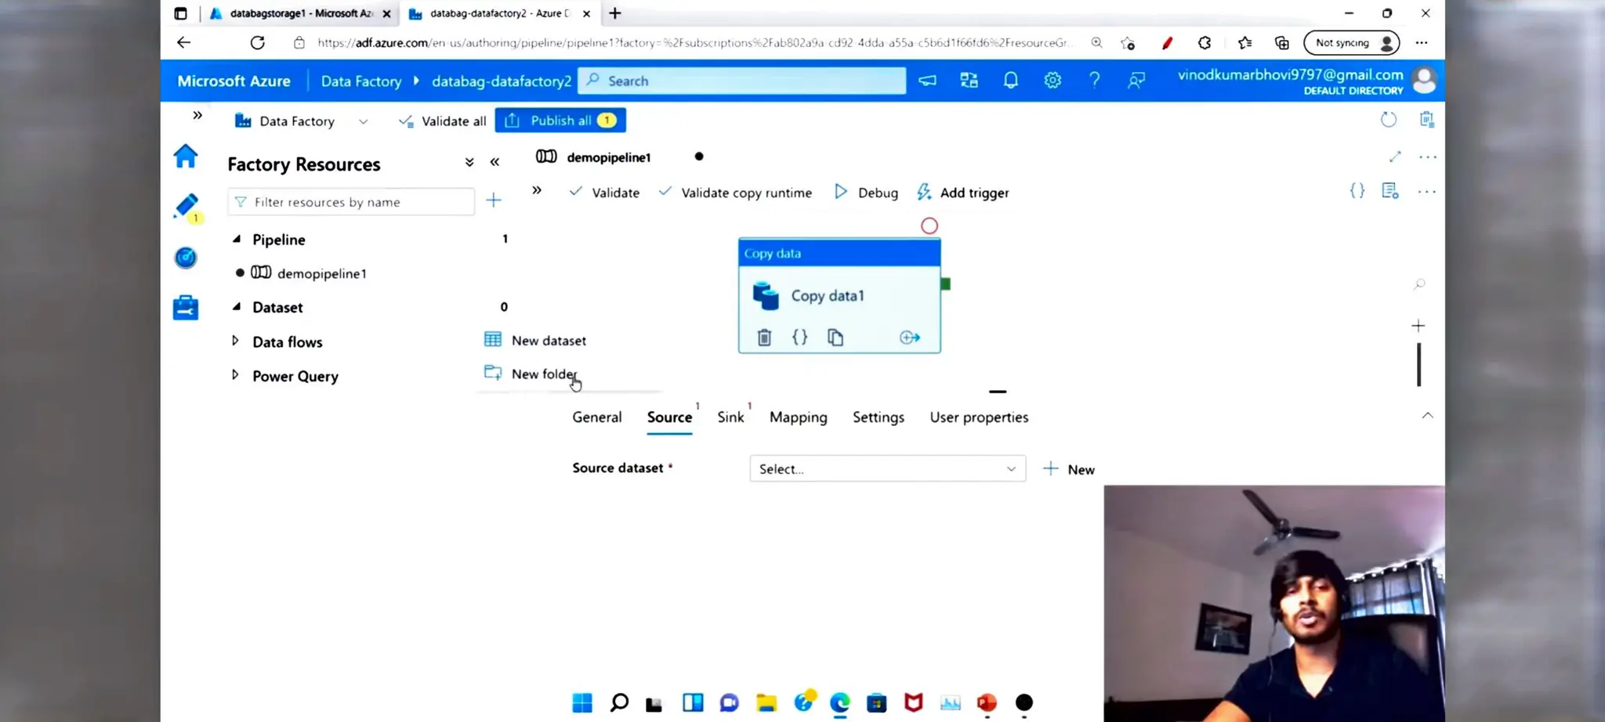This screenshot has width=1605, height=722.
Task: Choose New folder from context menu
Action: (531, 374)
